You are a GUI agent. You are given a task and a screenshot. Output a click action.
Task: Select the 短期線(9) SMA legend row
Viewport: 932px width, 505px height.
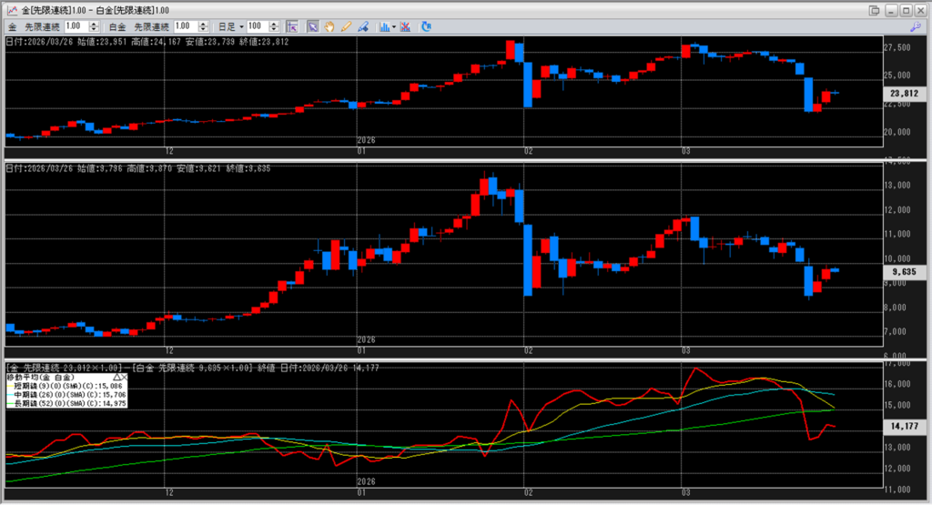(66, 386)
